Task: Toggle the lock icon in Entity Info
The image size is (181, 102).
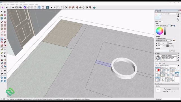Action: (x=170, y=91)
